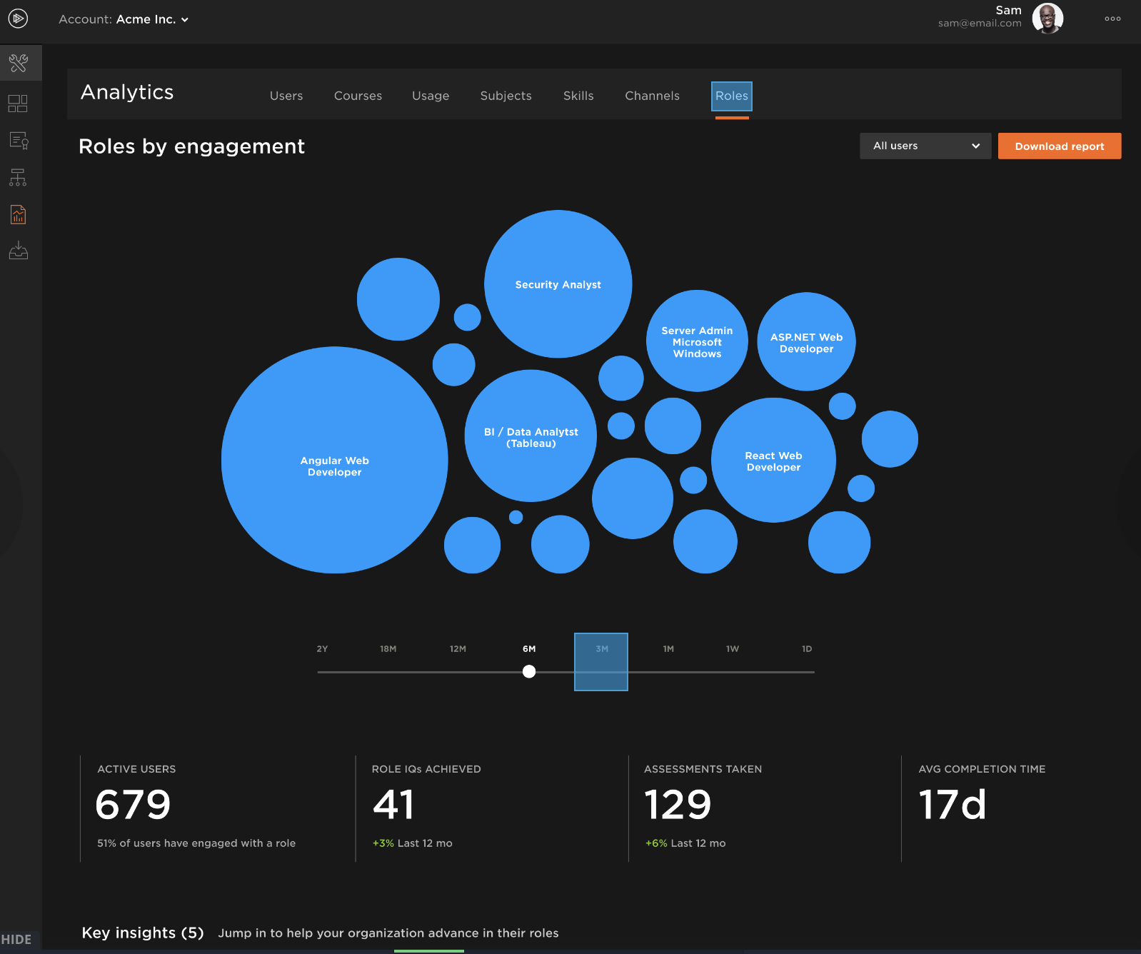Select the Server Admin Microsoft Windows bubble
The width and height of the screenshot is (1141, 954).
tap(697, 341)
